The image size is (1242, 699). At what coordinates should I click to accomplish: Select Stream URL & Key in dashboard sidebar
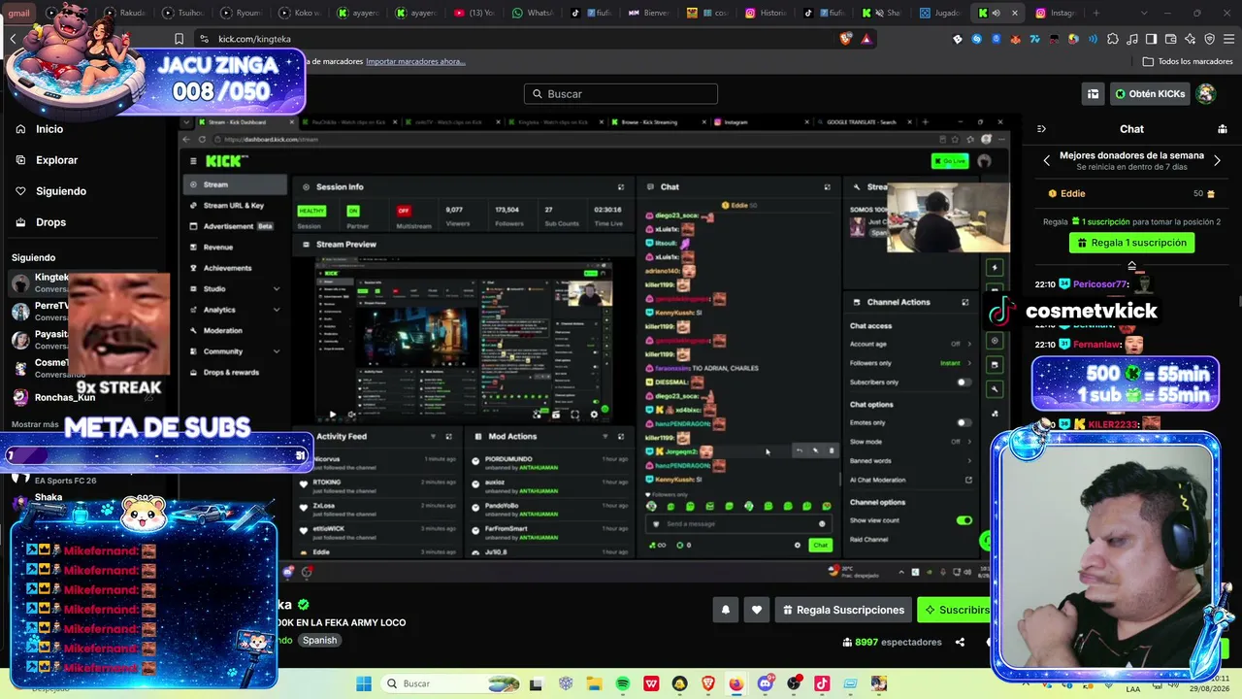coord(233,206)
